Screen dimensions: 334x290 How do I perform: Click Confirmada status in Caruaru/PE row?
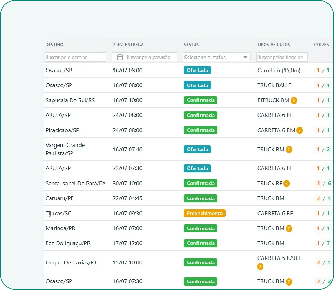(x=201, y=198)
